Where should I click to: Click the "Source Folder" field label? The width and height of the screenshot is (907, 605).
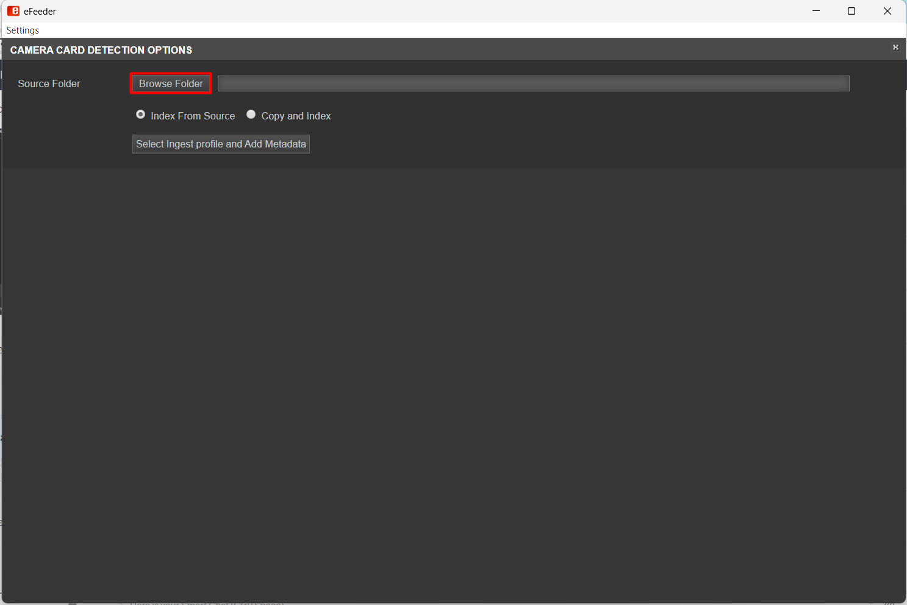[49, 83]
